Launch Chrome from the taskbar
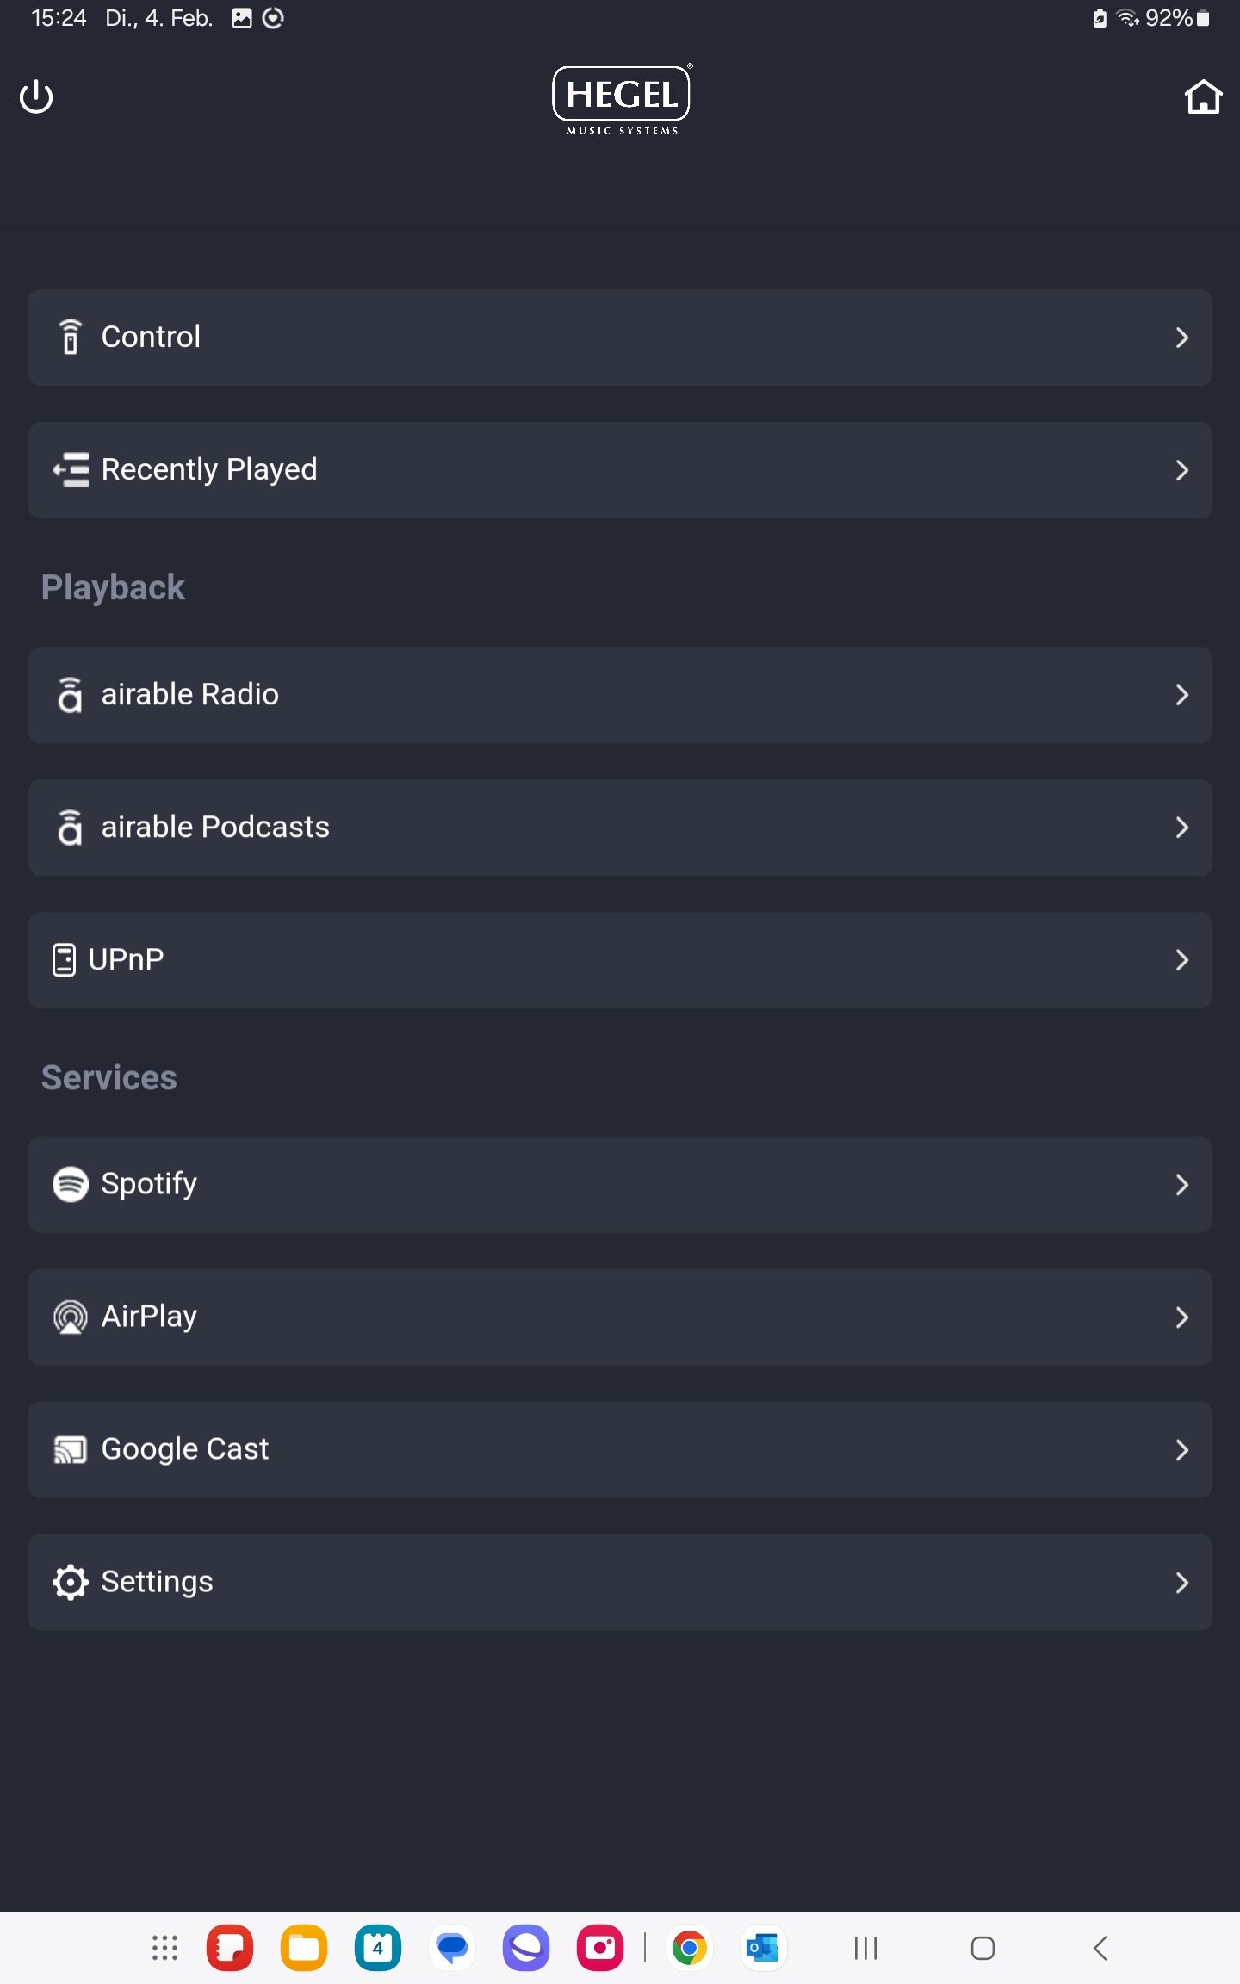This screenshot has width=1240, height=1984. (x=689, y=1948)
